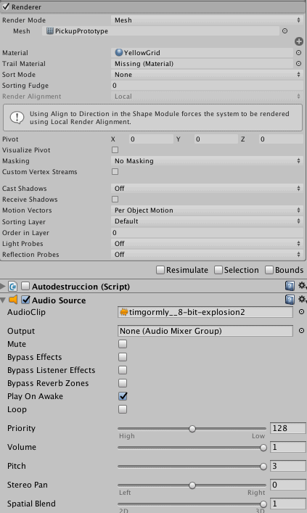Image resolution: width=307 pixels, height=513 pixels.
Task: Pick an AudioClip via the picker circle
Action: point(301,312)
